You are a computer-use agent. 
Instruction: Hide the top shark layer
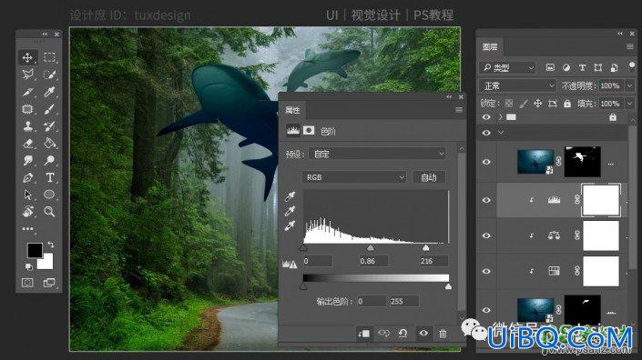[486, 162]
